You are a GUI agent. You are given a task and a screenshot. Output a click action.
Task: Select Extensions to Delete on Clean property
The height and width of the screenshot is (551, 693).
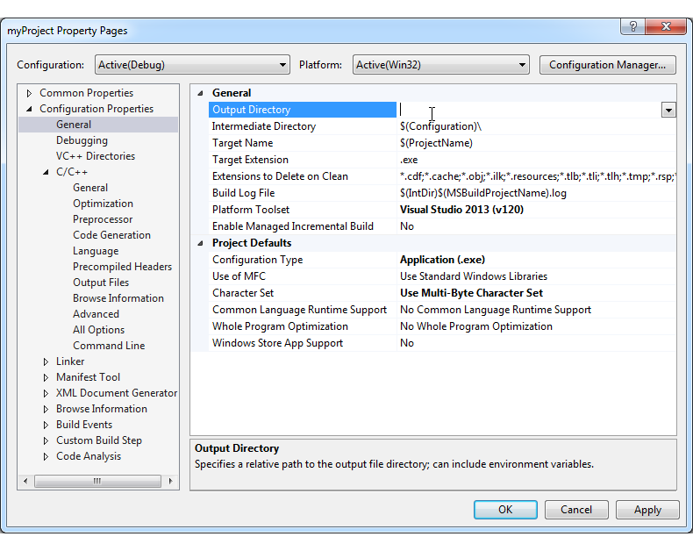pos(303,176)
